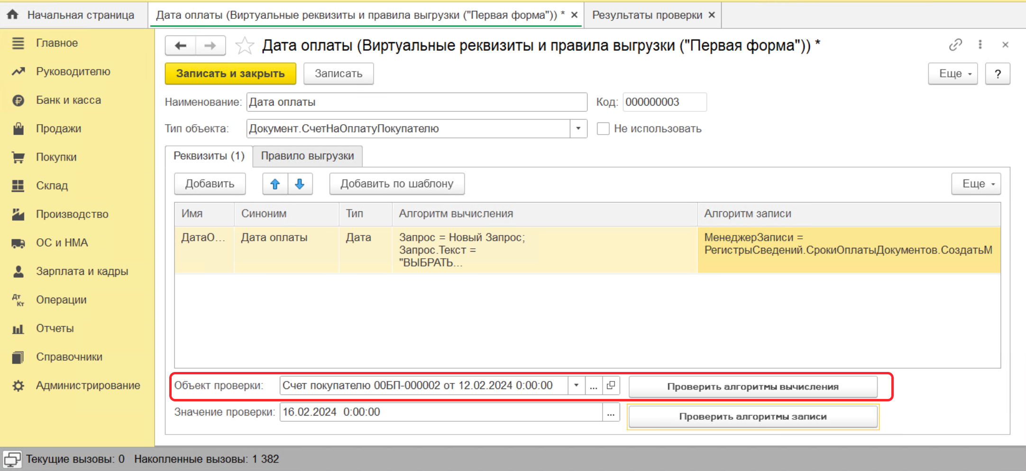Image resolution: width=1026 pixels, height=471 pixels.
Task: Open the three-dot form menu
Action: click(980, 45)
